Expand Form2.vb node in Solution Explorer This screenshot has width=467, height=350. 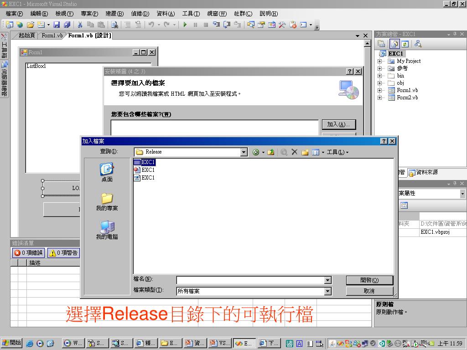pos(379,98)
